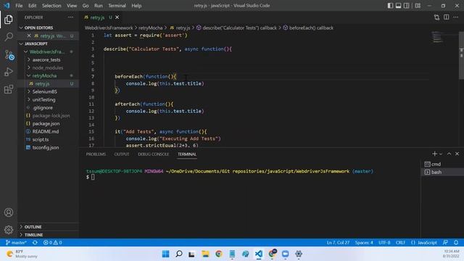Viewport: 464px width, 261px height.
Task: Close the terminal panel
Action: (457, 154)
